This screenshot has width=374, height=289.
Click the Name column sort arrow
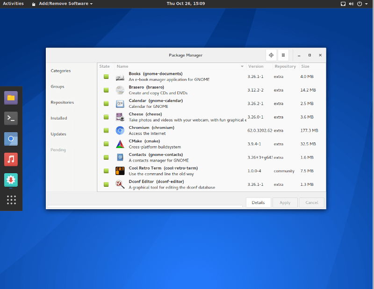242,66
